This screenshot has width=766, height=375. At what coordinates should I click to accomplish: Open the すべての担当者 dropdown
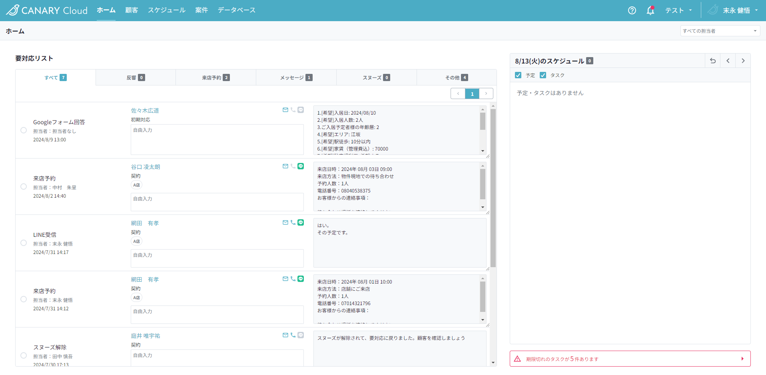click(720, 31)
